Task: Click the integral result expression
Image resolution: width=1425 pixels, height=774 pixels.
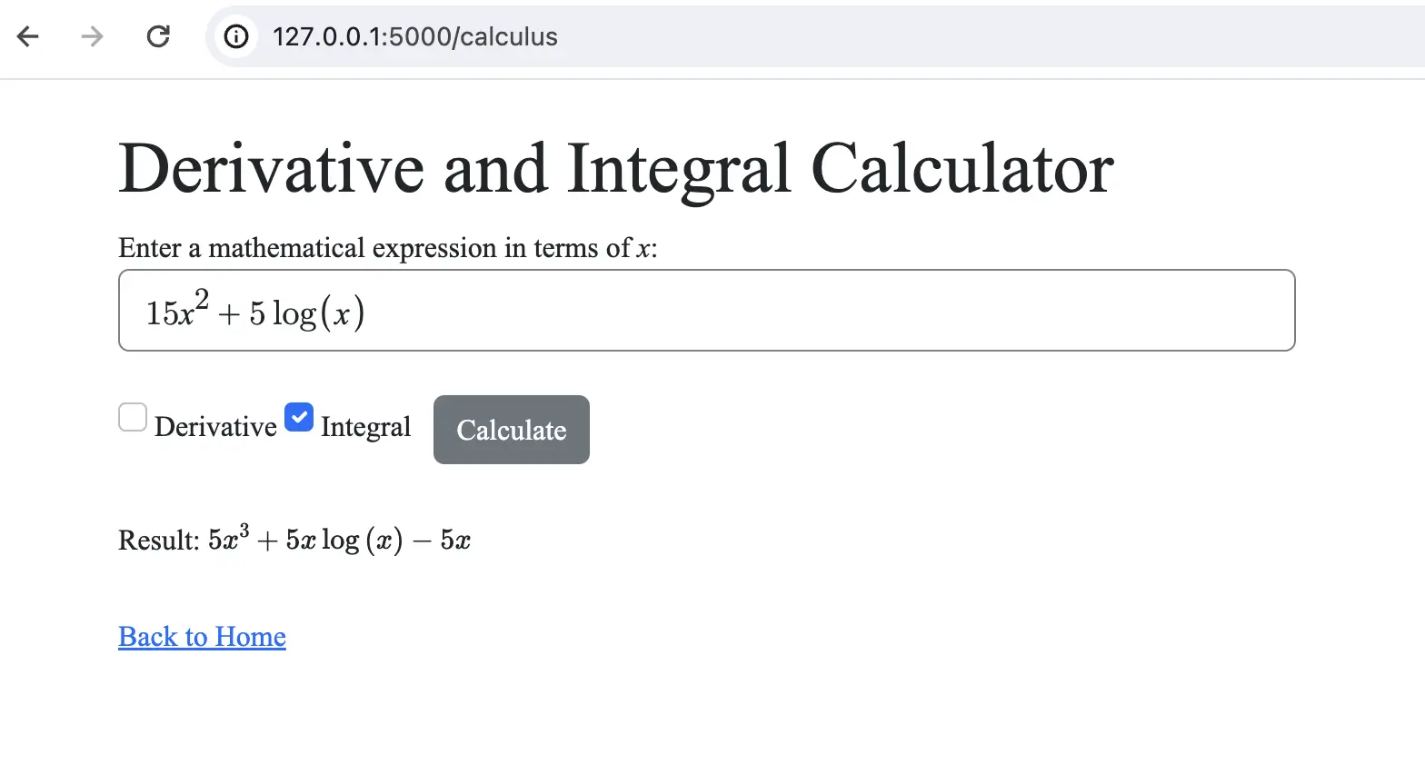Action: 340,540
